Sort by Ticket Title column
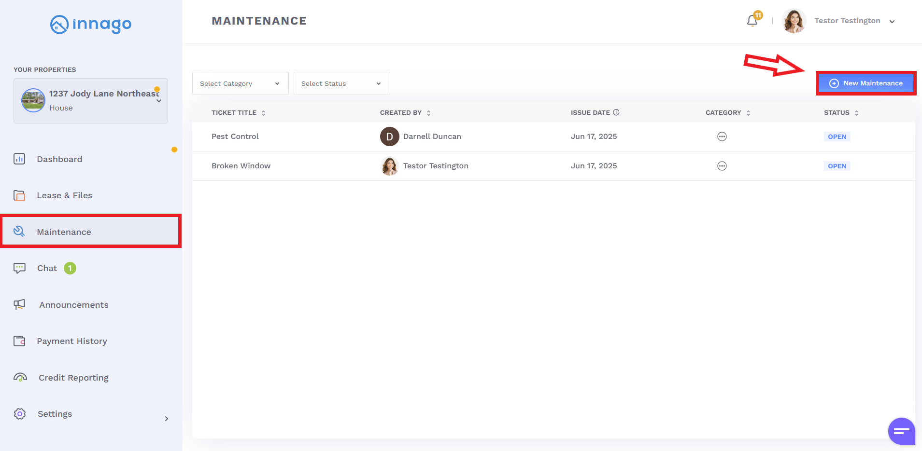Image resolution: width=922 pixels, height=451 pixels. point(263,113)
